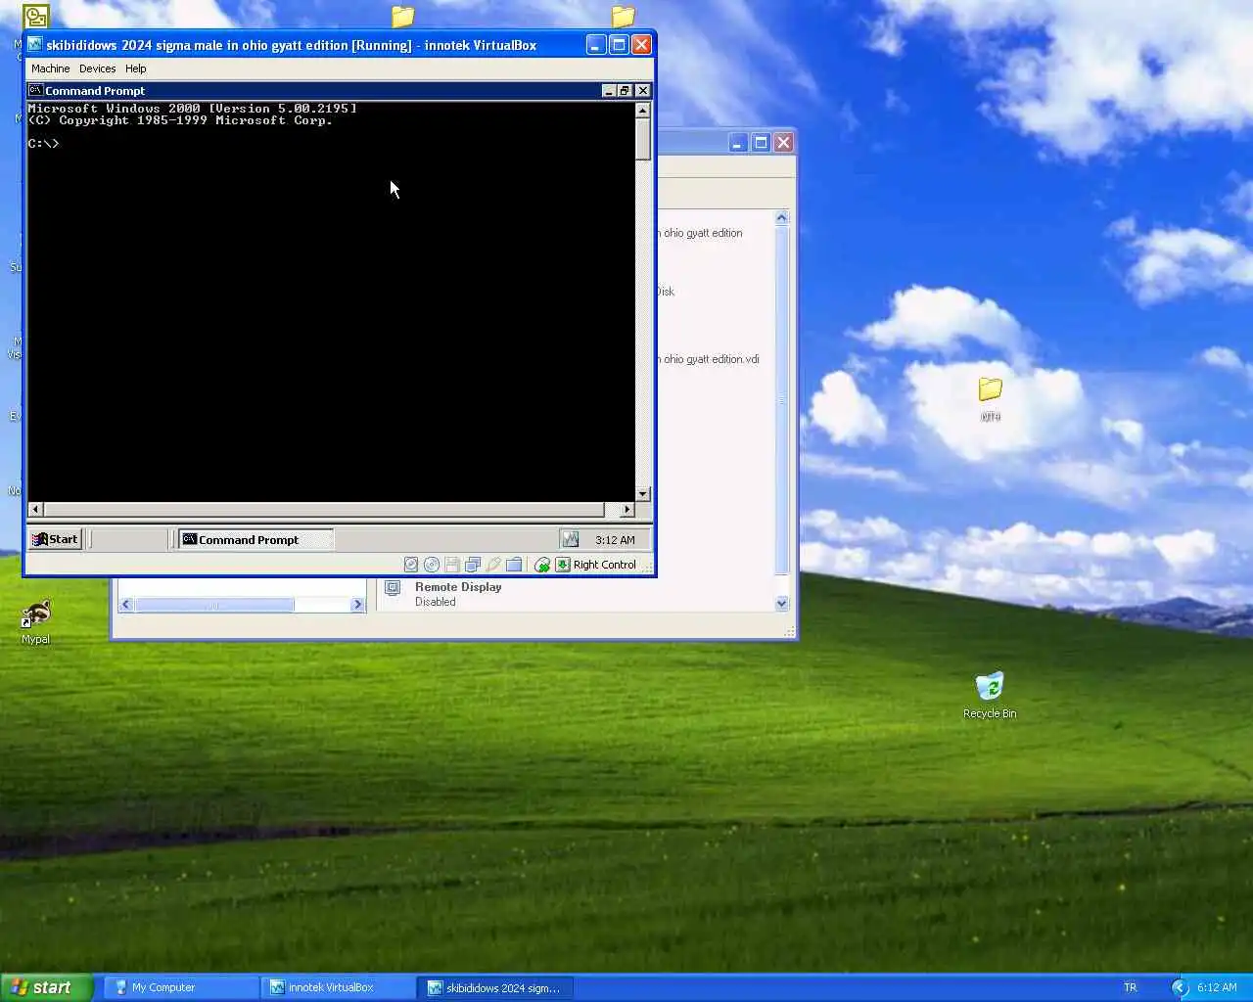Click the keyboard capture arrow icon beside Right Control
Screen dimensions: 1253x1002
click(563, 565)
